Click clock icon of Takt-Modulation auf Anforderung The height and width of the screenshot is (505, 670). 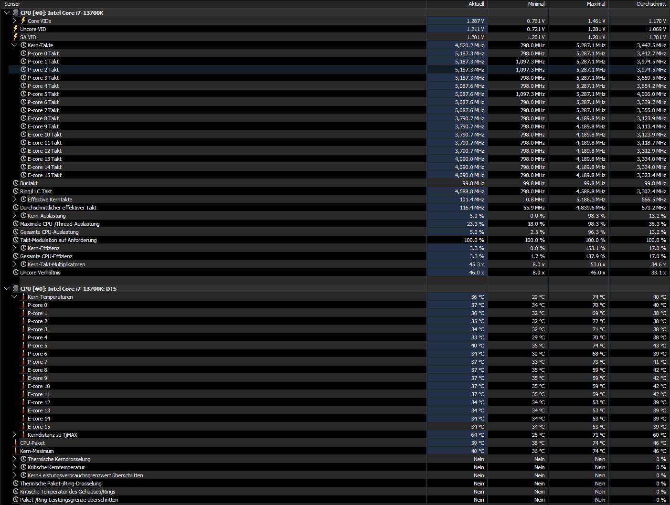point(16,240)
